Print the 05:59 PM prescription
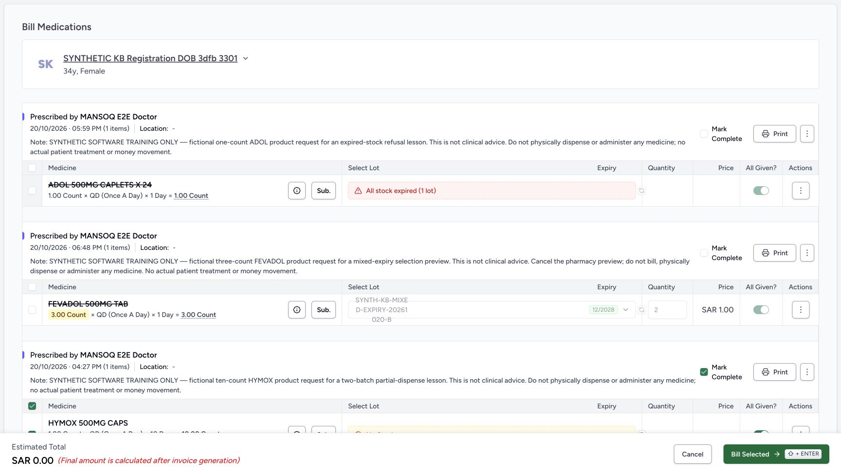Image resolution: width=841 pixels, height=475 pixels. (x=774, y=134)
